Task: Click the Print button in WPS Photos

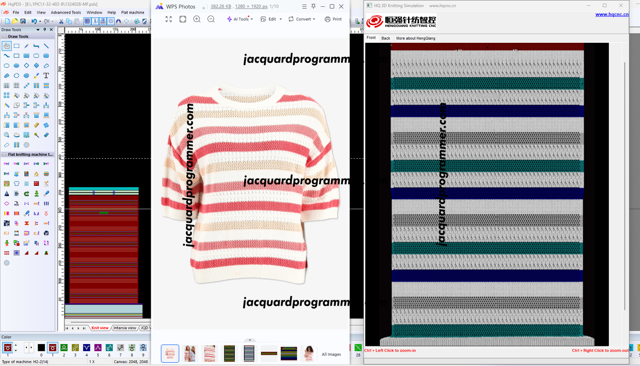Action: pos(333,19)
